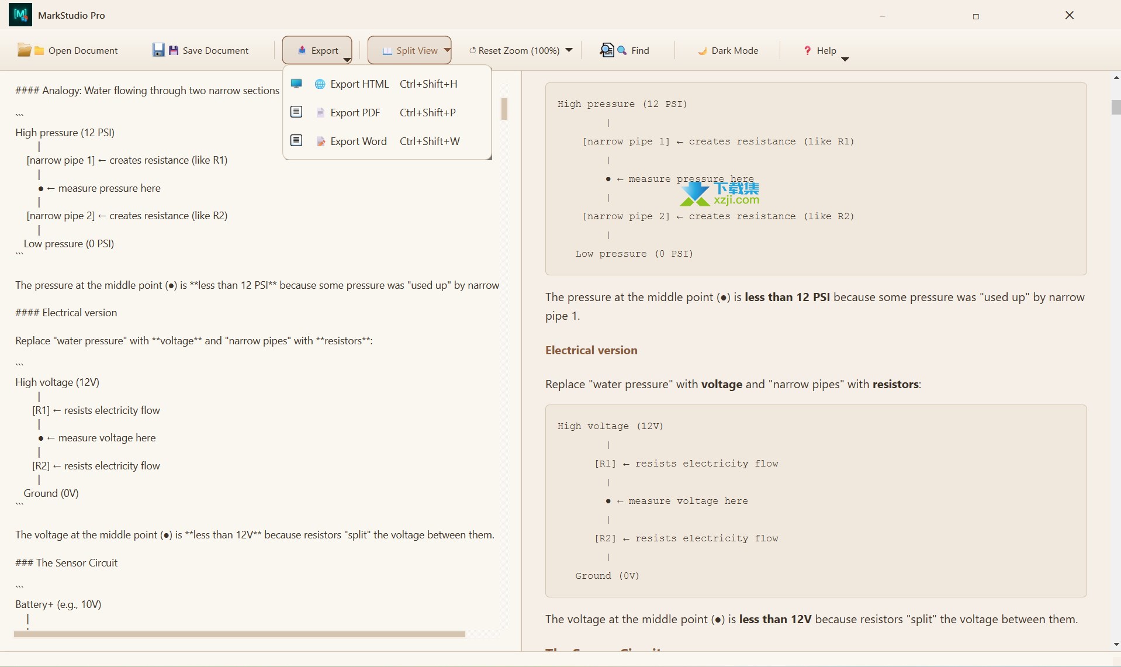The width and height of the screenshot is (1121, 667).
Task: Click the magnifier document Find icon
Action: 607,50
